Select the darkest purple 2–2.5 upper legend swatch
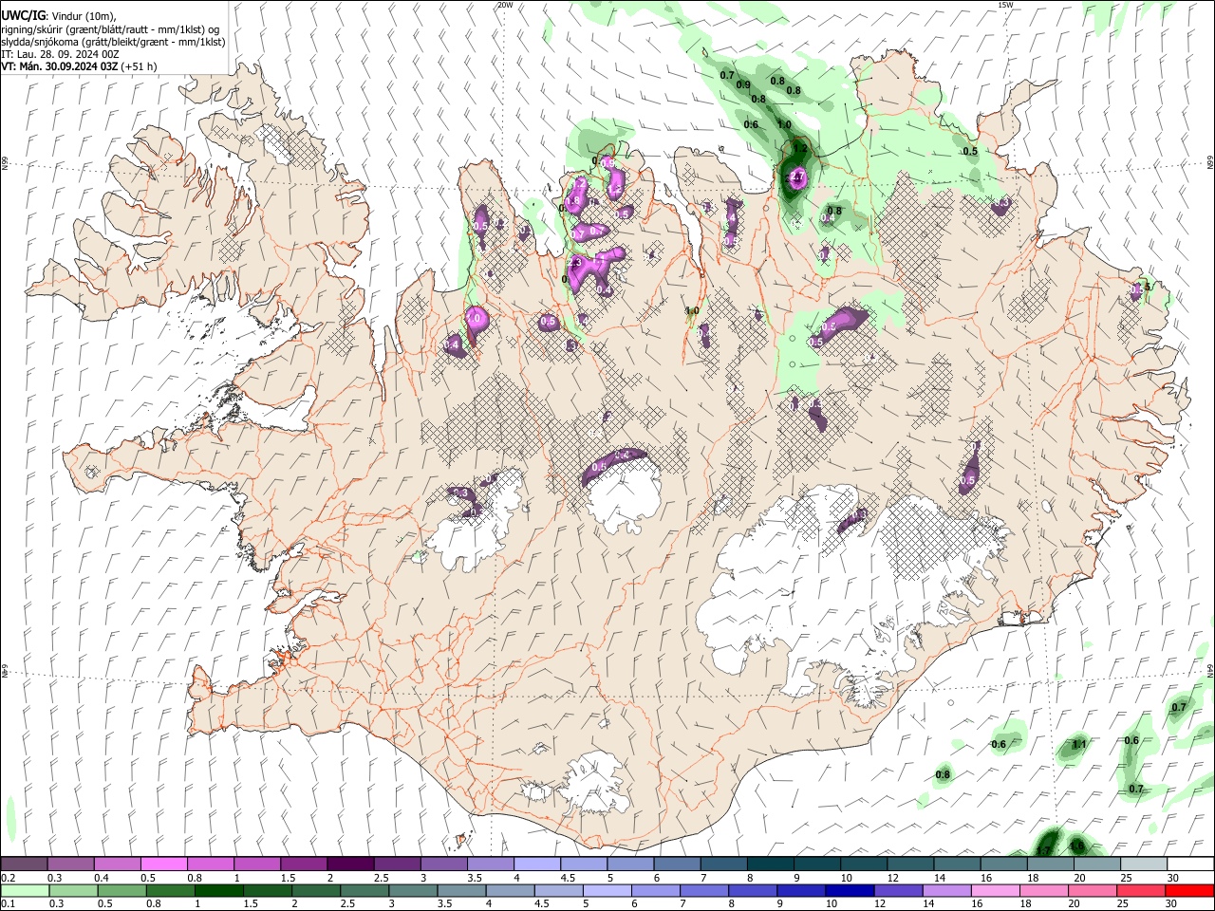Viewport: 1215px width, 911px height. tap(349, 864)
